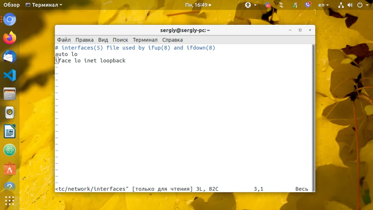
Task: Minimize the terminal window
Action: tap(290, 30)
